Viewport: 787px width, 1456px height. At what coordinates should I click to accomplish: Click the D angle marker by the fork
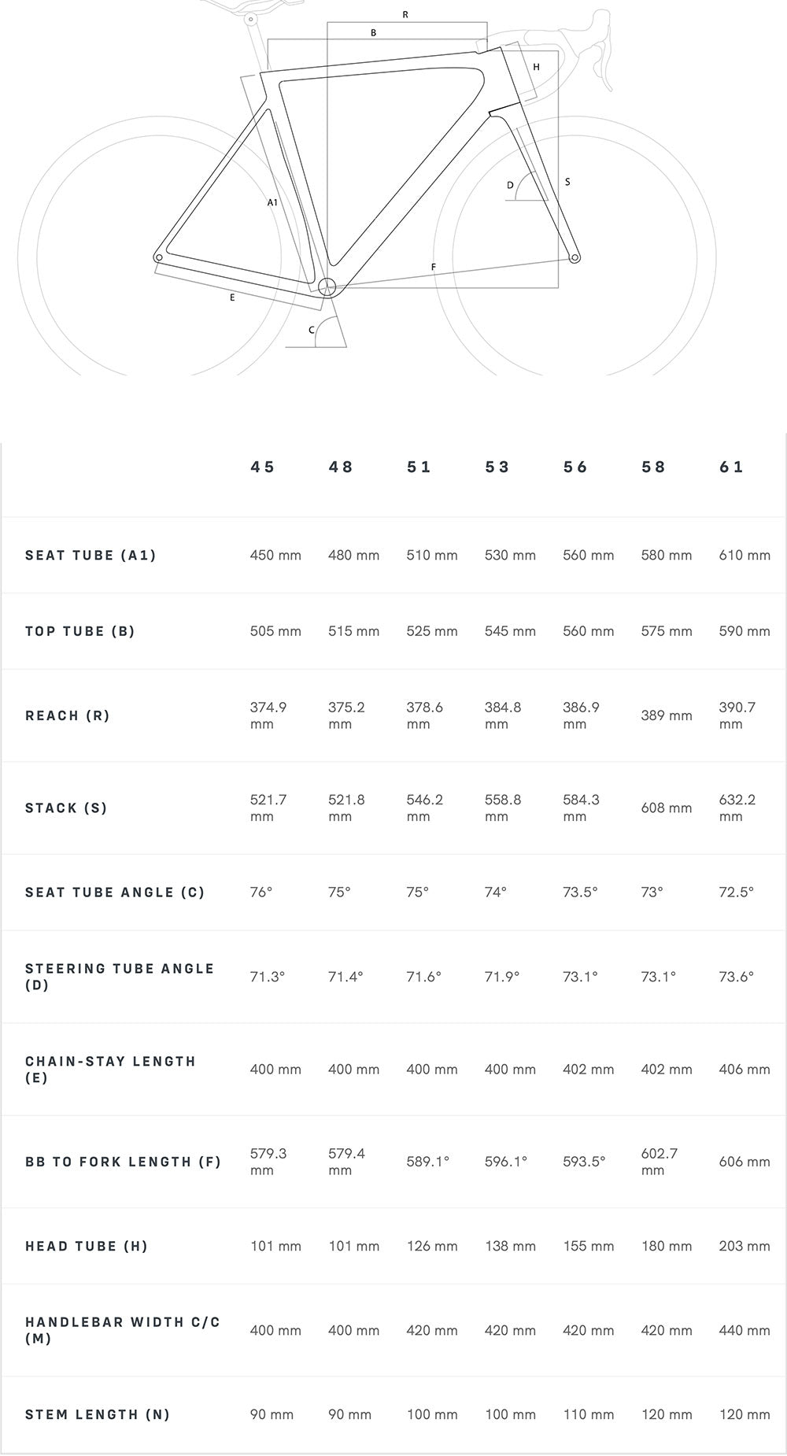(x=510, y=185)
